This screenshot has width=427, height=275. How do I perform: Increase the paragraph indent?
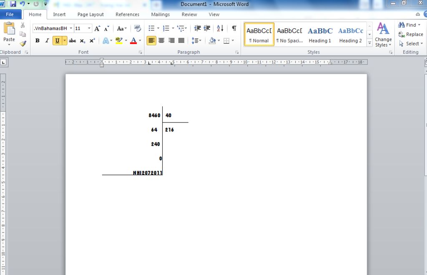click(207, 28)
